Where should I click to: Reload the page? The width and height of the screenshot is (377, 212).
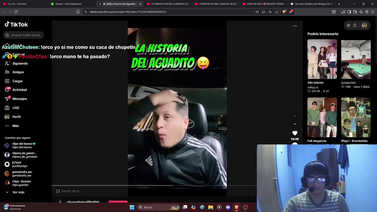tap(16, 12)
